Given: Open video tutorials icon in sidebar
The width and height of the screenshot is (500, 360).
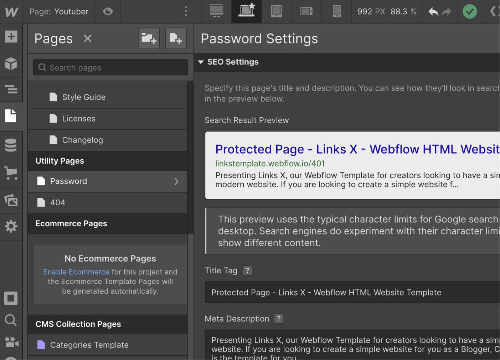Looking at the screenshot, I should tap(11, 342).
